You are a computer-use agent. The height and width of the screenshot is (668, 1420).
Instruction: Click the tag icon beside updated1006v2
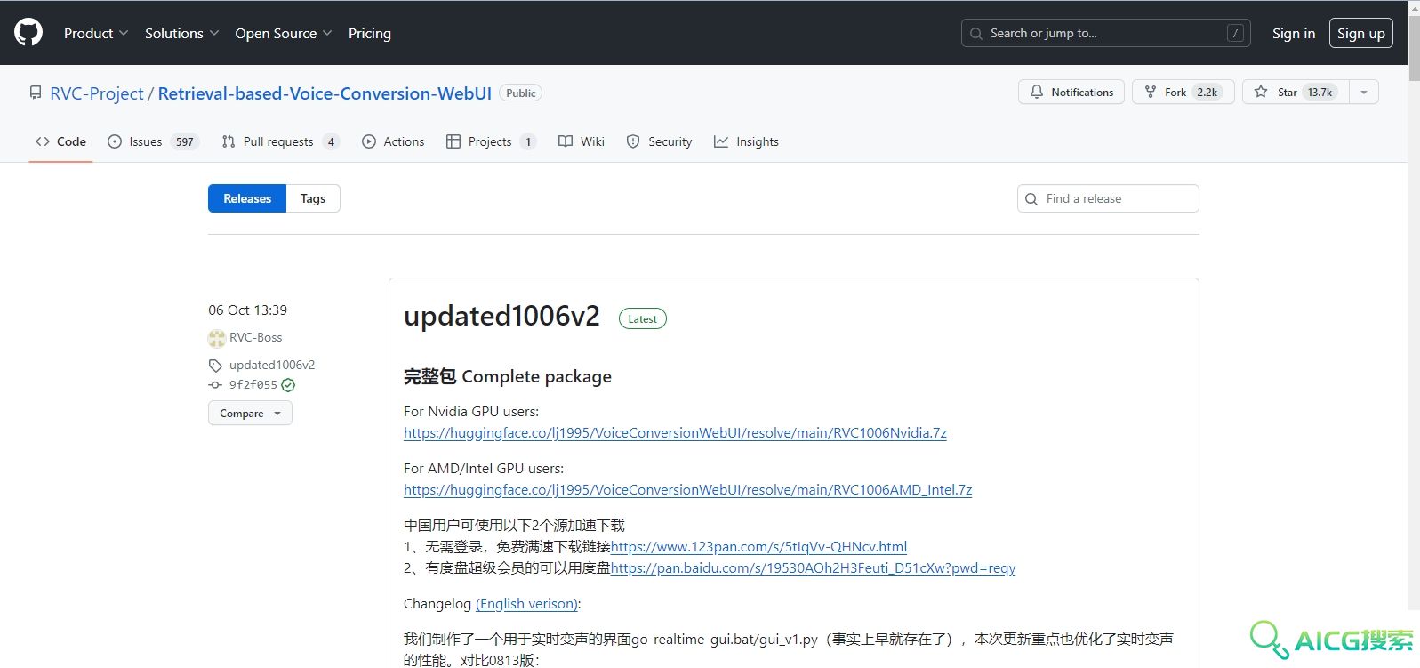click(x=215, y=366)
